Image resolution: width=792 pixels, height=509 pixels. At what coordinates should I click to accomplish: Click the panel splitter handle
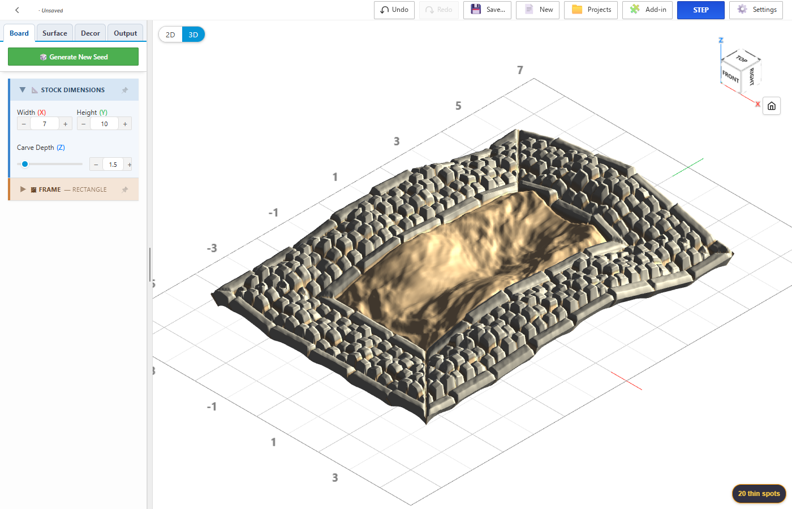coord(150,265)
